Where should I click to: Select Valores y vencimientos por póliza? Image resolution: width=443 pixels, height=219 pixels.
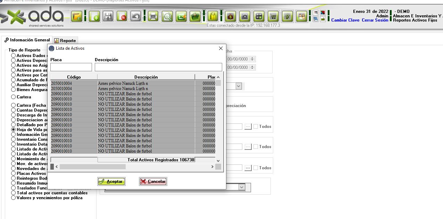14,198
